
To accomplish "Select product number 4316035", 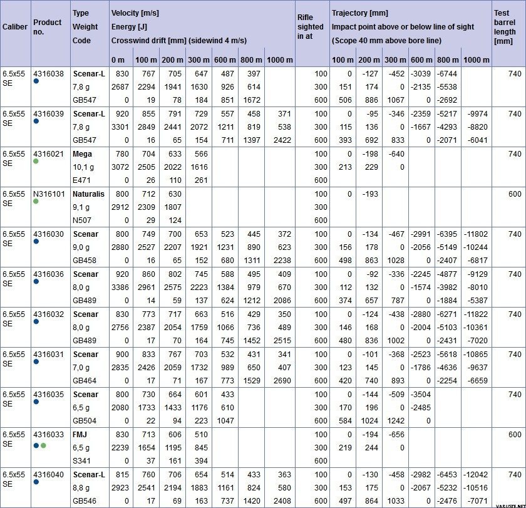I will (x=48, y=394).
